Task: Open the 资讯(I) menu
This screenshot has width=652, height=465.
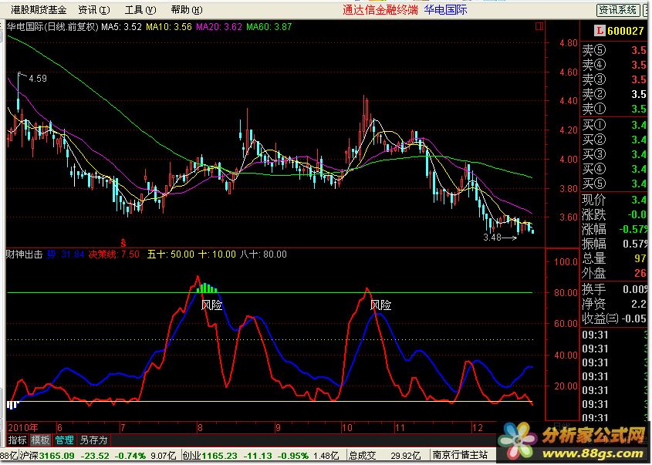Action: pos(94,9)
